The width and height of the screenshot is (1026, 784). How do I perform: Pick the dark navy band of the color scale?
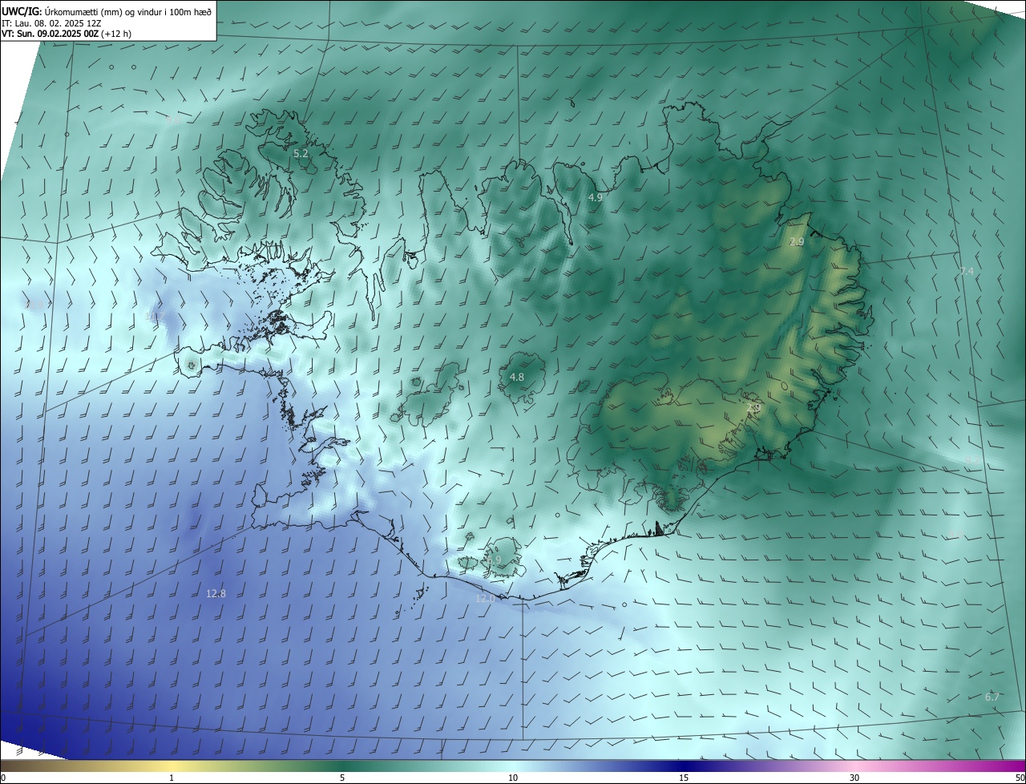684,766
